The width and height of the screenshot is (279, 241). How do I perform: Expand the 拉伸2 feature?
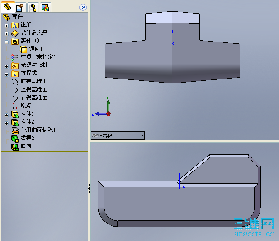[6, 123]
